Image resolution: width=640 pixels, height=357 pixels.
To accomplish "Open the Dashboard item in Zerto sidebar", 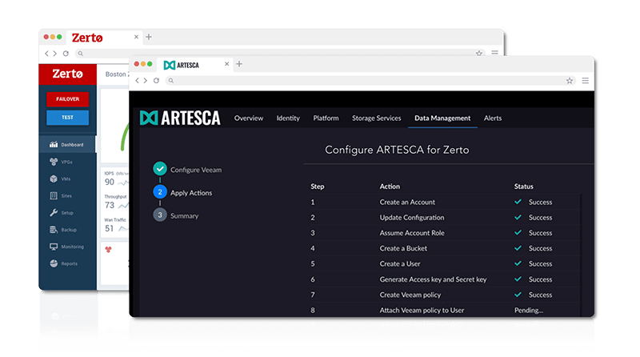I will [x=67, y=145].
